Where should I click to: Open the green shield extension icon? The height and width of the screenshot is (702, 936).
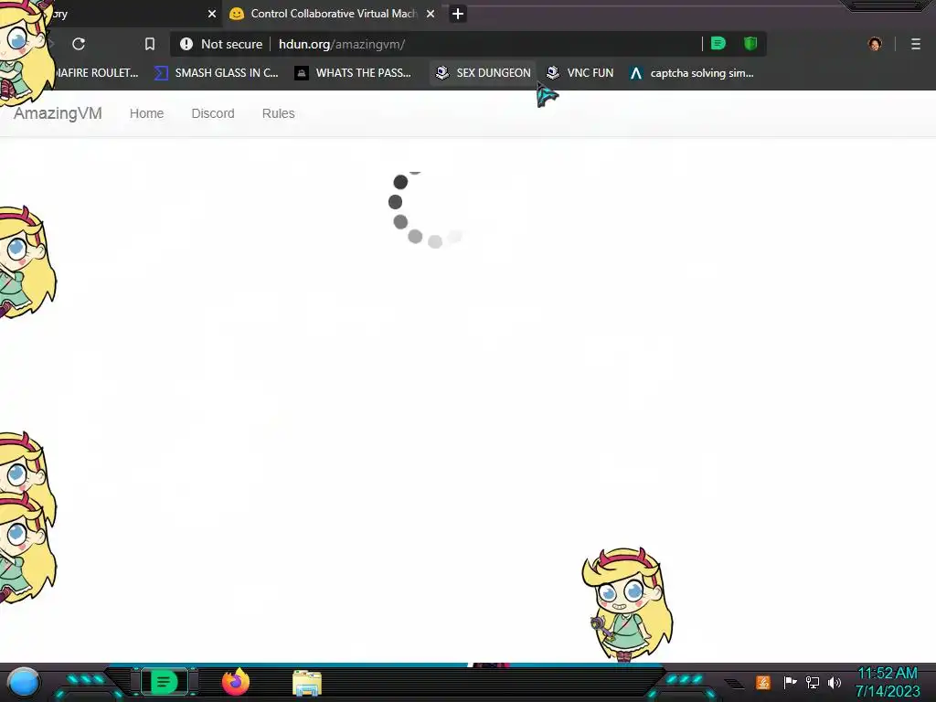pos(750,44)
